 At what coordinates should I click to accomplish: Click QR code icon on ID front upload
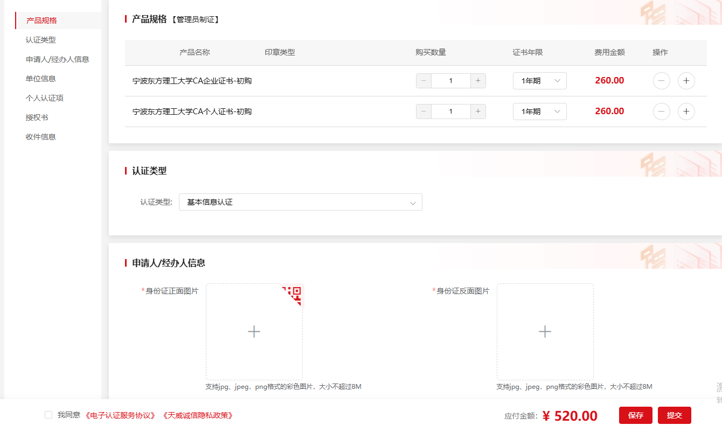(x=295, y=293)
